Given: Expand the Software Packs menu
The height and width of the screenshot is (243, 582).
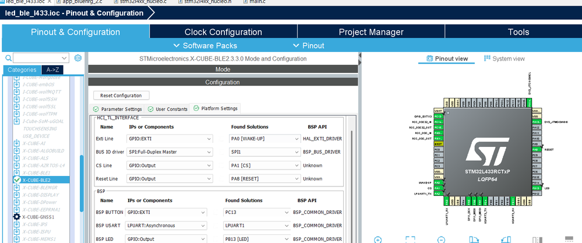Looking at the screenshot, I should click(x=205, y=45).
